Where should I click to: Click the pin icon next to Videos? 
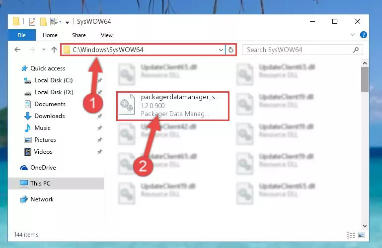pyautogui.click(x=100, y=152)
